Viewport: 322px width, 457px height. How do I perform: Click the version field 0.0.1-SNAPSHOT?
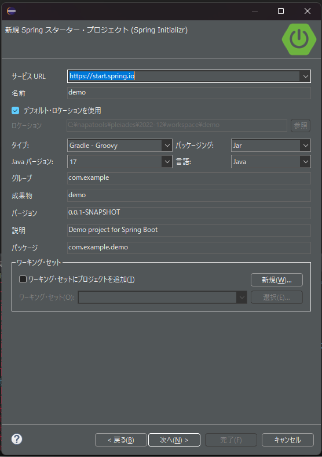click(x=189, y=213)
